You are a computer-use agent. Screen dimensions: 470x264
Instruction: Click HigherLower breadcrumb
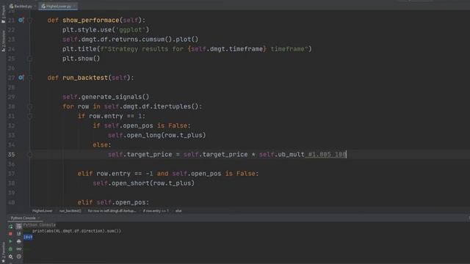tap(43, 210)
